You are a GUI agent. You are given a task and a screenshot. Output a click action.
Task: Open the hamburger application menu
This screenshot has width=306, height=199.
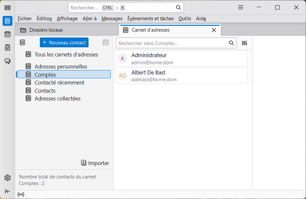click(x=241, y=7)
